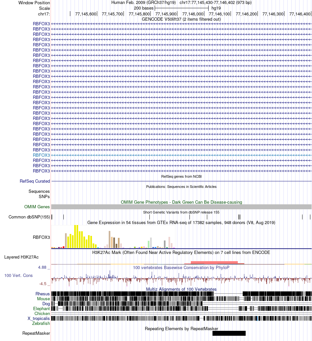This screenshot has height=341, width=312.
Task: Click the Common dbSNP(155) label
Action: tap(29, 217)
